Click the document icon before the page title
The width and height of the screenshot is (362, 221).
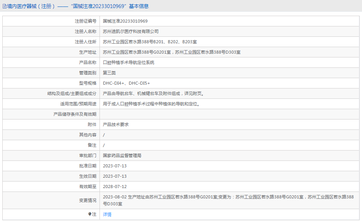pyautogui.click(x=5, y=6)
